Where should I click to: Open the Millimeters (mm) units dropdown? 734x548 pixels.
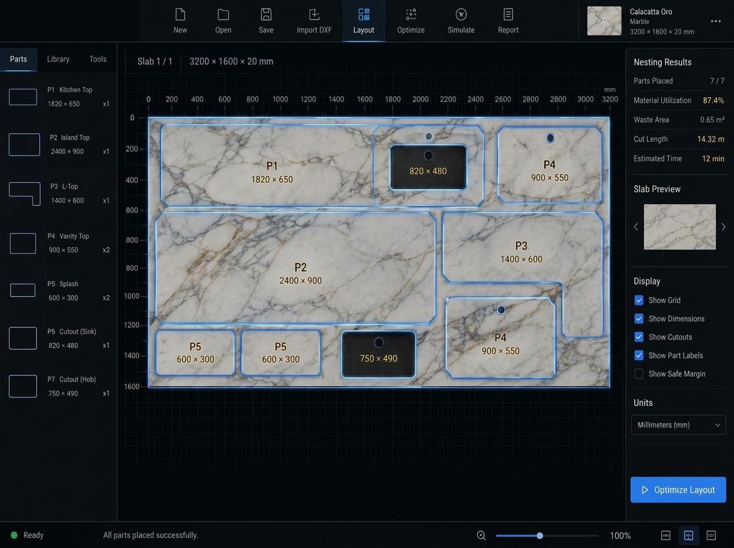click(x=678, y=424)
